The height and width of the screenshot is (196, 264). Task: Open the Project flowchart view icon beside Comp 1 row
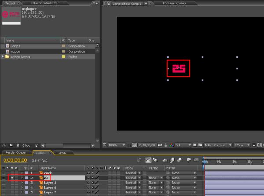[x=97, y=46]
